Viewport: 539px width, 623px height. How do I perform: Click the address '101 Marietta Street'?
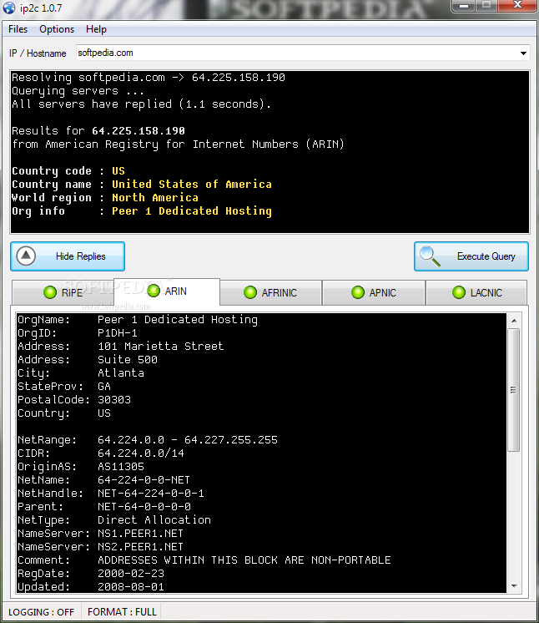coord(161,346)
